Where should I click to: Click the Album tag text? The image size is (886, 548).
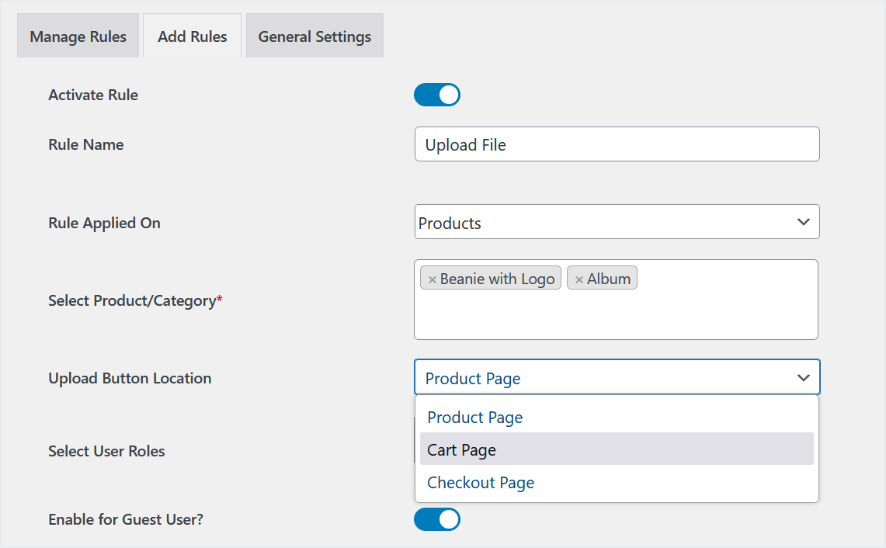click(609, 279)
